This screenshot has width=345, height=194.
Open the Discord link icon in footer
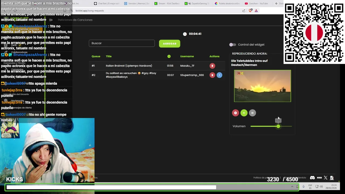312,178
